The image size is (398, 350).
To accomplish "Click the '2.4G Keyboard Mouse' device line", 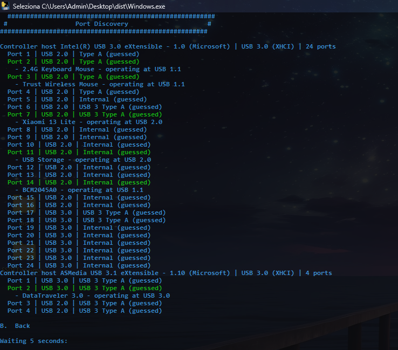I will (98, 69).
